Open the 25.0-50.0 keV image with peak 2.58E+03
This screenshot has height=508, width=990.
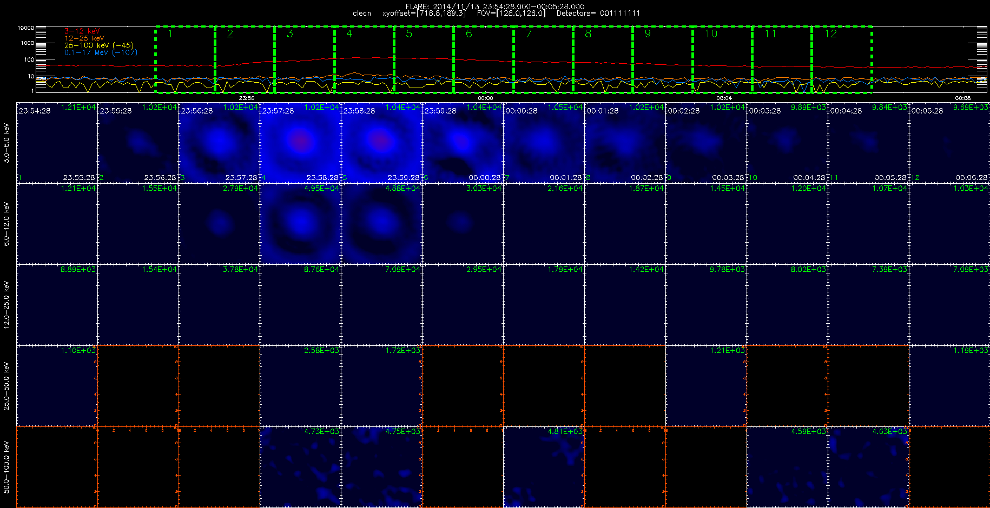300,385
